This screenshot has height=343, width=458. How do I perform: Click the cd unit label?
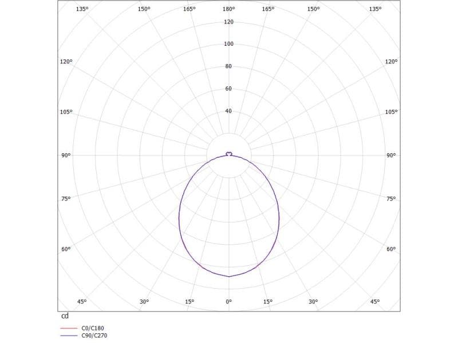[x=65, y=316]
